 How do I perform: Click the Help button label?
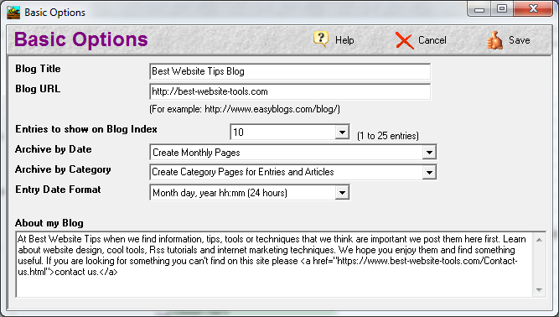coord(344,40)
